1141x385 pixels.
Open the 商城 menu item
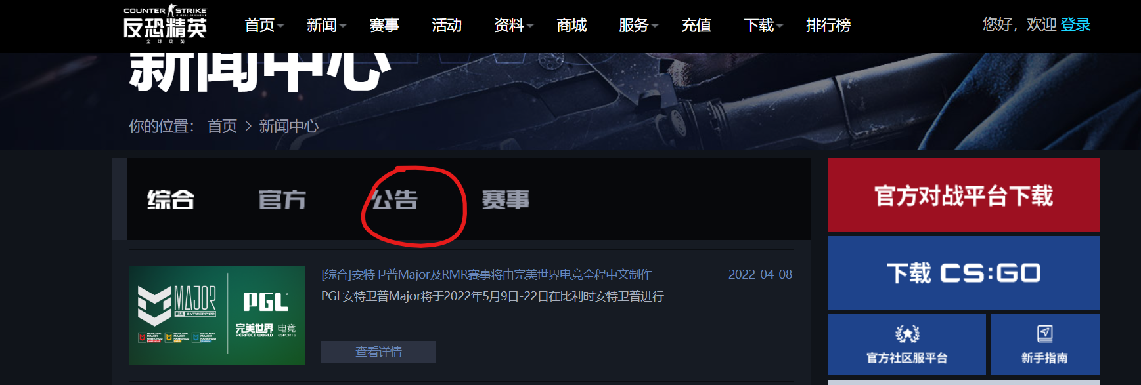click(571, 25)
